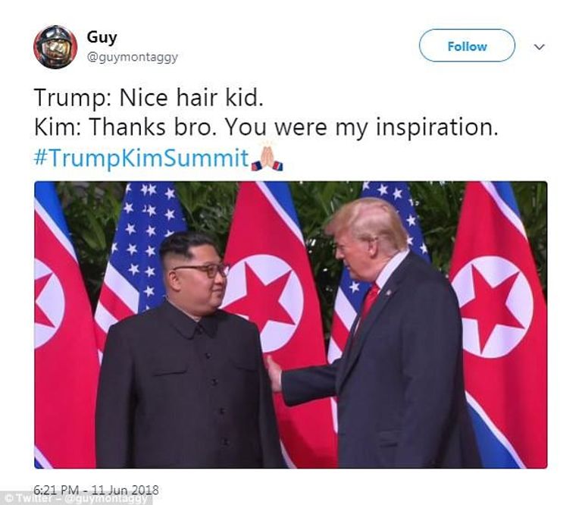The height and width of the screenshot is (505, 582).
Task: Open the attached summit photo
Action: click(291, 325)
